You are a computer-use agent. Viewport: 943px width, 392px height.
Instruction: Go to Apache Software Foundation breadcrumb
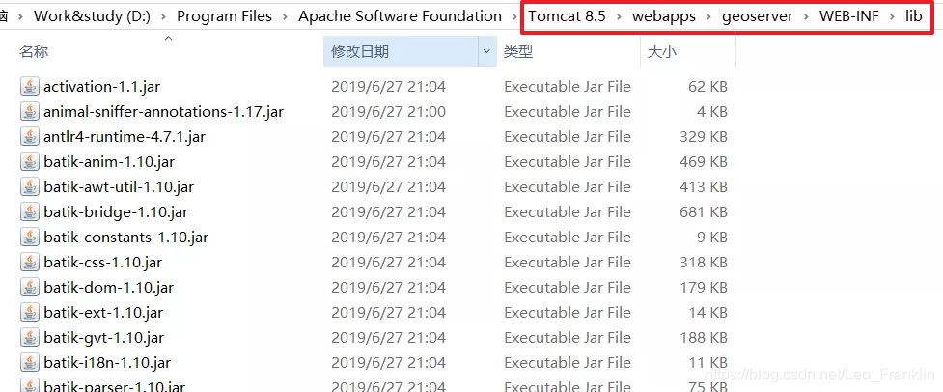click(x=400, y=16)
